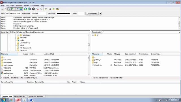Click the Port input field
The width and height of the screenshot is (181, 102).
(x=81, y=14)
